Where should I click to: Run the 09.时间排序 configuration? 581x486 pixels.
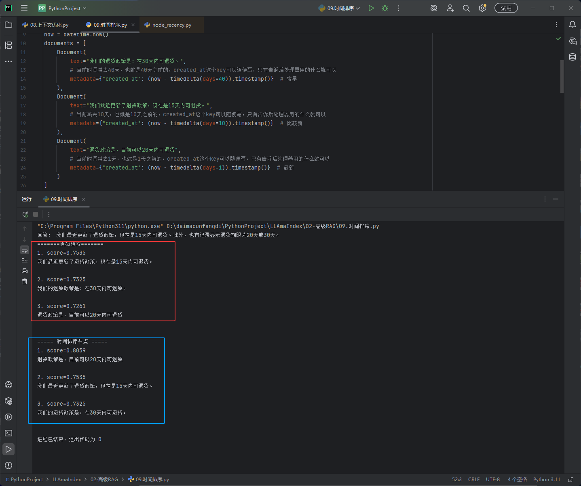point(371,8)
